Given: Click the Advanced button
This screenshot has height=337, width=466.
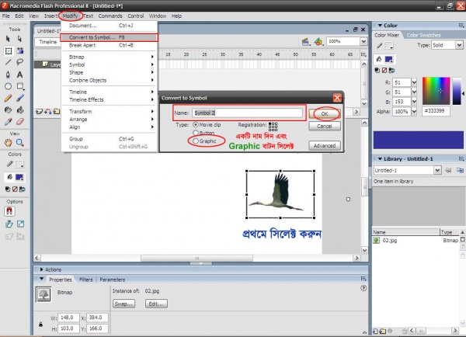Looking at the screenshot, I should 324,146.
